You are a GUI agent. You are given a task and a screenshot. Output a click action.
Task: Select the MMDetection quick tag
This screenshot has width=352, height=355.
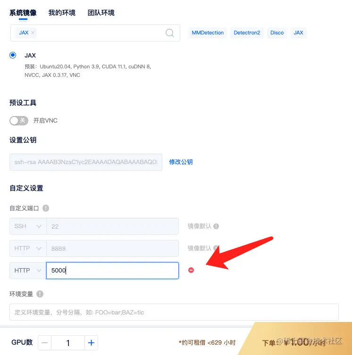(x=208, y=33)
